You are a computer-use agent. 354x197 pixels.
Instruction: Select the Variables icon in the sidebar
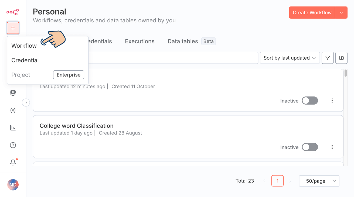tap(13, 110)
